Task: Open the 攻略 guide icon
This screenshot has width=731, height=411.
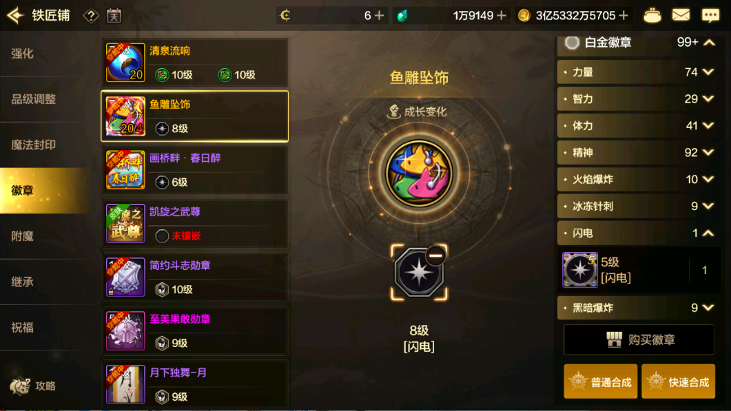Action: 34,386
